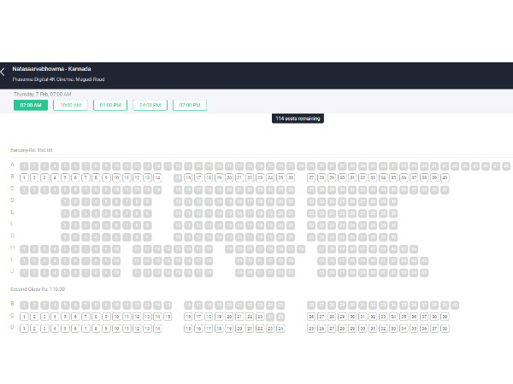
Task: Pick the 04:00 PM showtime
Action: click(150, 105)
